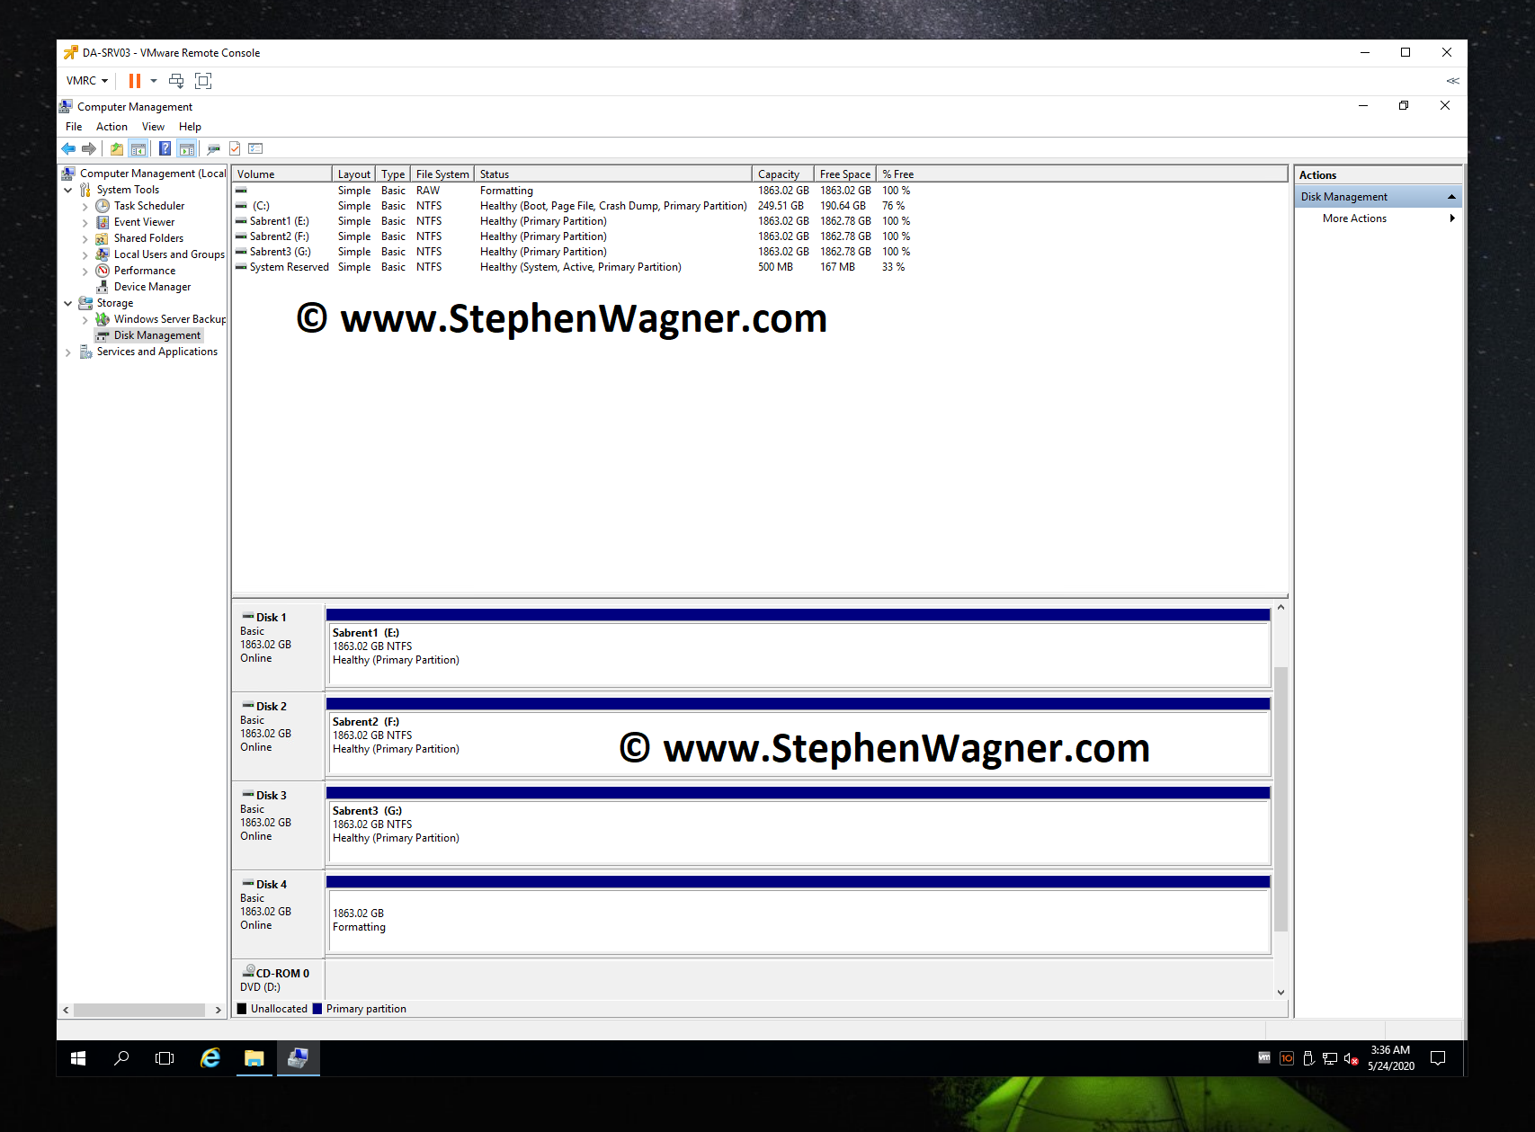The height and width of the screenshot is (1132, 1535).
Task: Click the settings list toolbar icon
Action: (255, 148)
